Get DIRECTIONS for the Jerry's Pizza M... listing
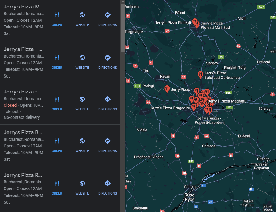 108,15
